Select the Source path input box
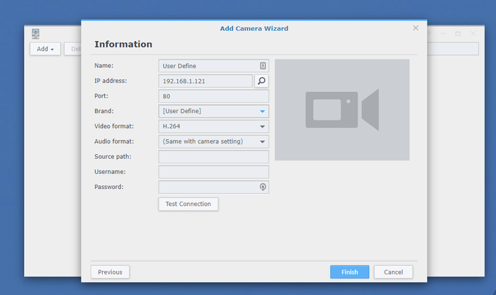 click(x=213, y=157)
